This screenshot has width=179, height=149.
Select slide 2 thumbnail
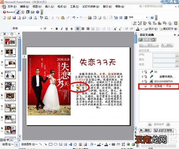[x=10, y=53]
